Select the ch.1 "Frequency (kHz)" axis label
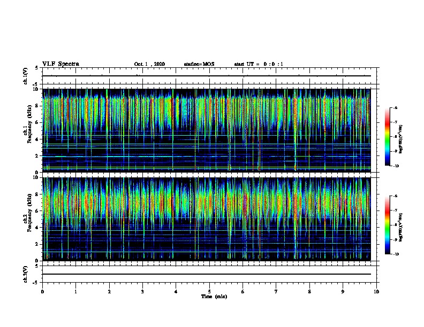This screenshot has height=327, width=424. (x=29, y=124)
